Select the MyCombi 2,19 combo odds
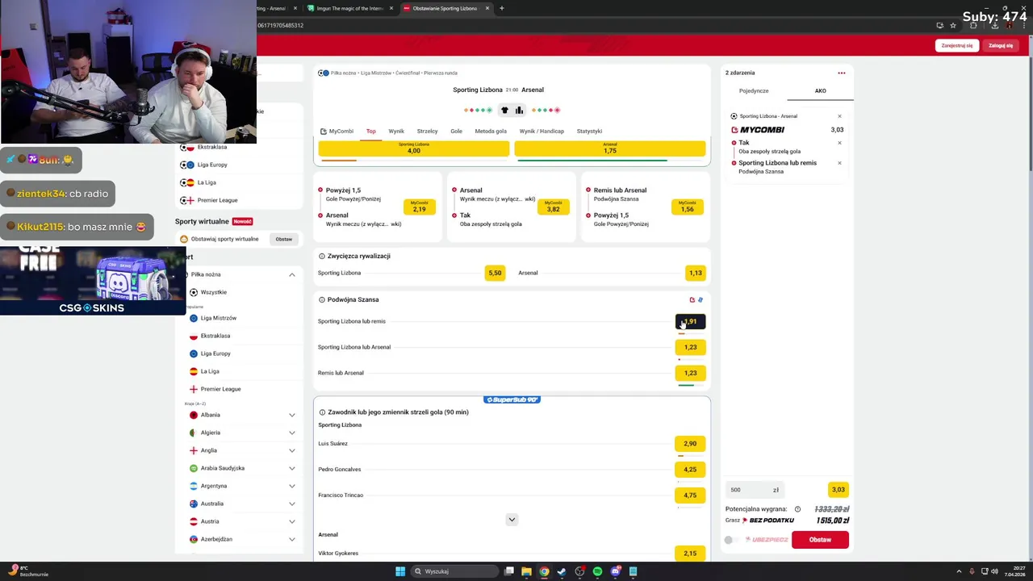The width and height of the screenshot is (1033, 581). pos(420,207)
